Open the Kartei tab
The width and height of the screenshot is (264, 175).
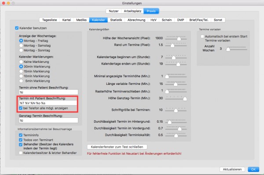point(66,20)
